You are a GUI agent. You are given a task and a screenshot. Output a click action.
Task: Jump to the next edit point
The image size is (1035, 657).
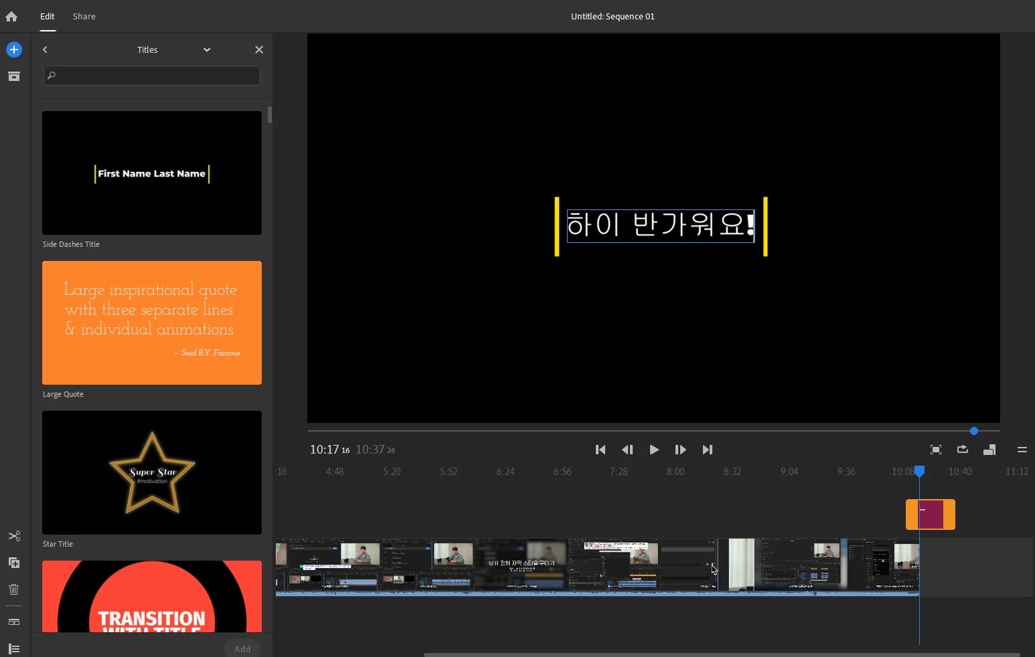pyautogui.click(x=708, y=450)
